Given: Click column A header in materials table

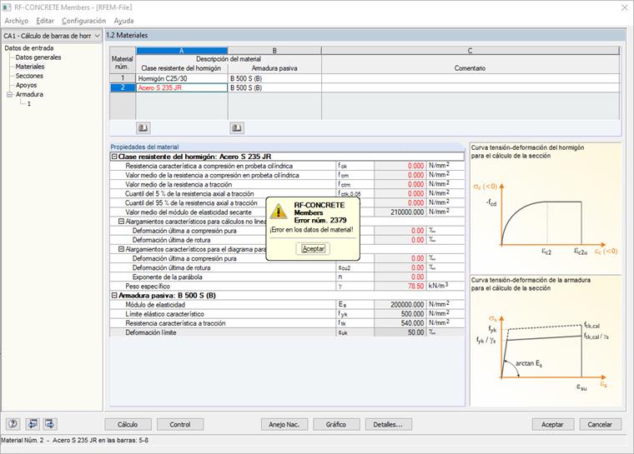Looking at the screenshot, I should [x=182, y=51].
